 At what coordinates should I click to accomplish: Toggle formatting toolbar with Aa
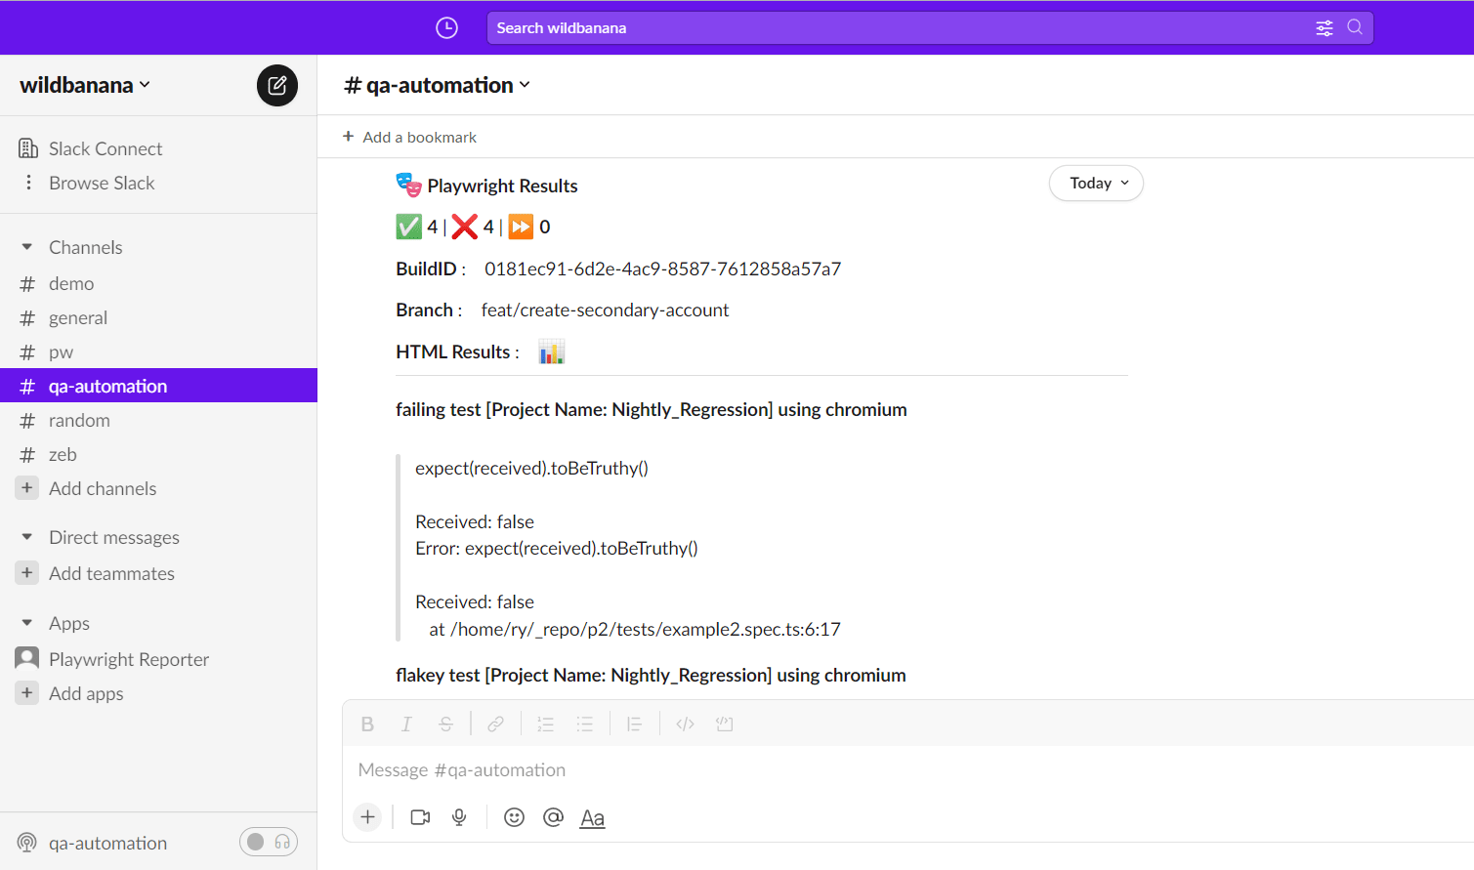pos(592,818)
